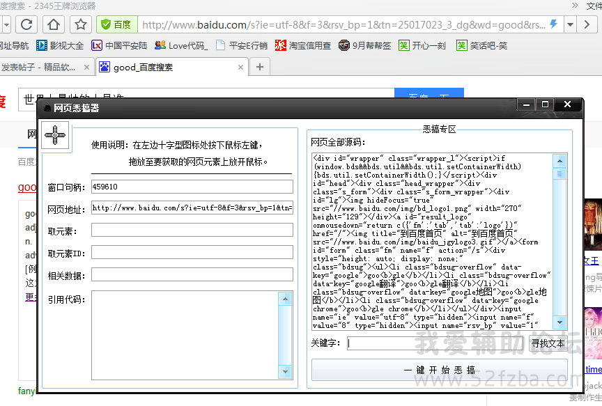Click the crosshair element picker icon
Image resolution: width=602 pixels, height=406 pixels.
(x=55, y=136)
